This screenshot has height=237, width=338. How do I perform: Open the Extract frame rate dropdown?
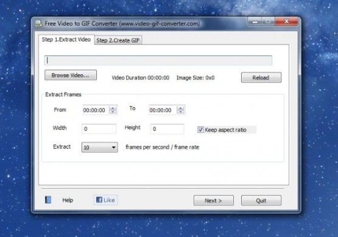[x=100, y=147]
